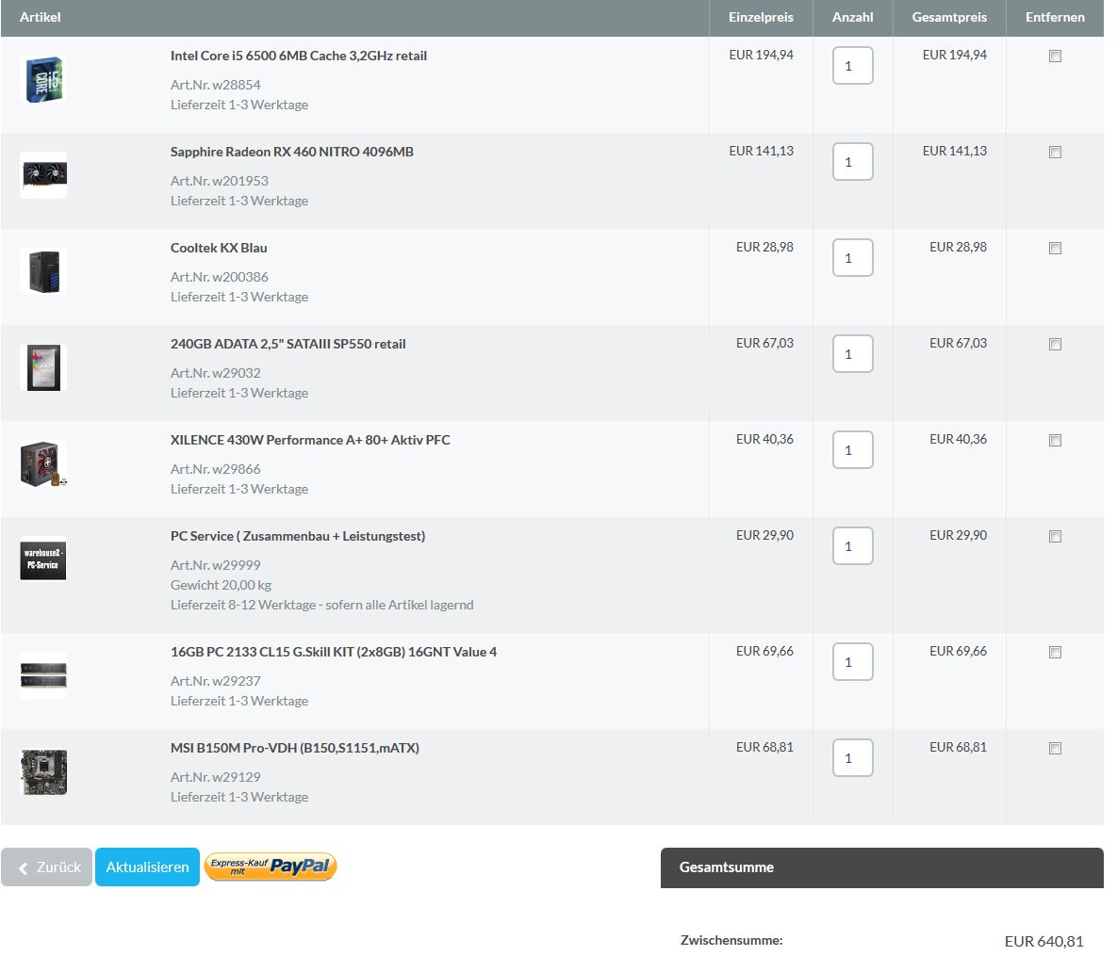Open Cooltek KX Blau product link
This screenshot has height=956, width=1117.
[x=219, y=248]
